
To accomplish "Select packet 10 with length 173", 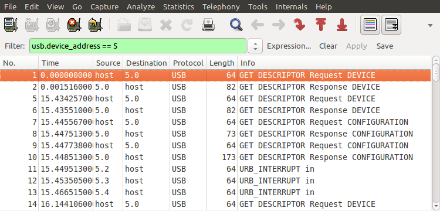I will 215,157.
